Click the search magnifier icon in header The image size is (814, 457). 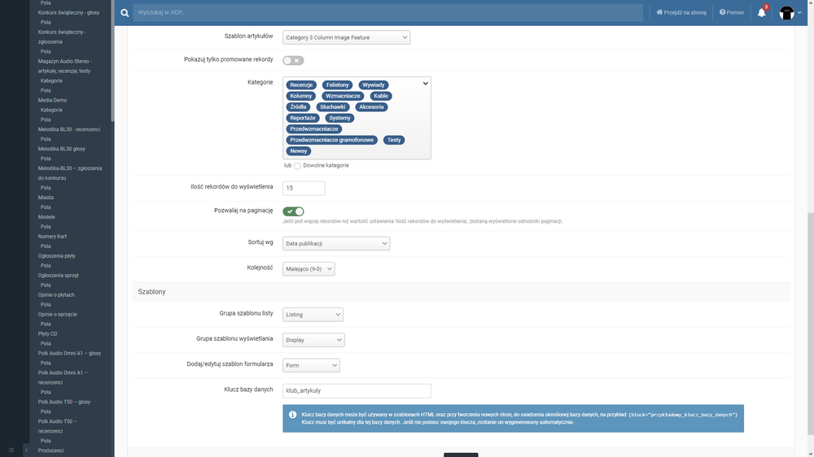tap(125, 13)
